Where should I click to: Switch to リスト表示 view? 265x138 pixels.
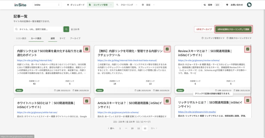21,38
